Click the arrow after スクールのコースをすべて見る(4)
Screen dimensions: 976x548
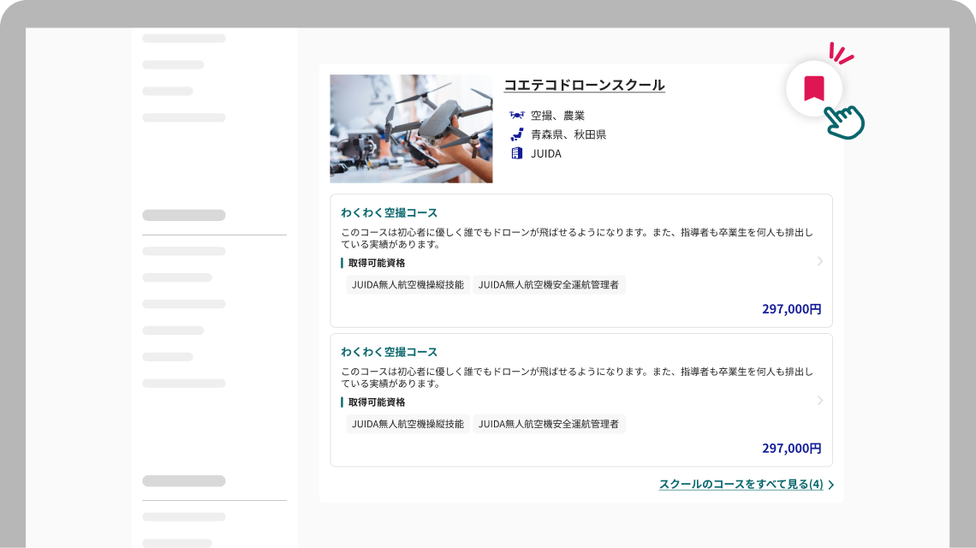pos(831,485)
